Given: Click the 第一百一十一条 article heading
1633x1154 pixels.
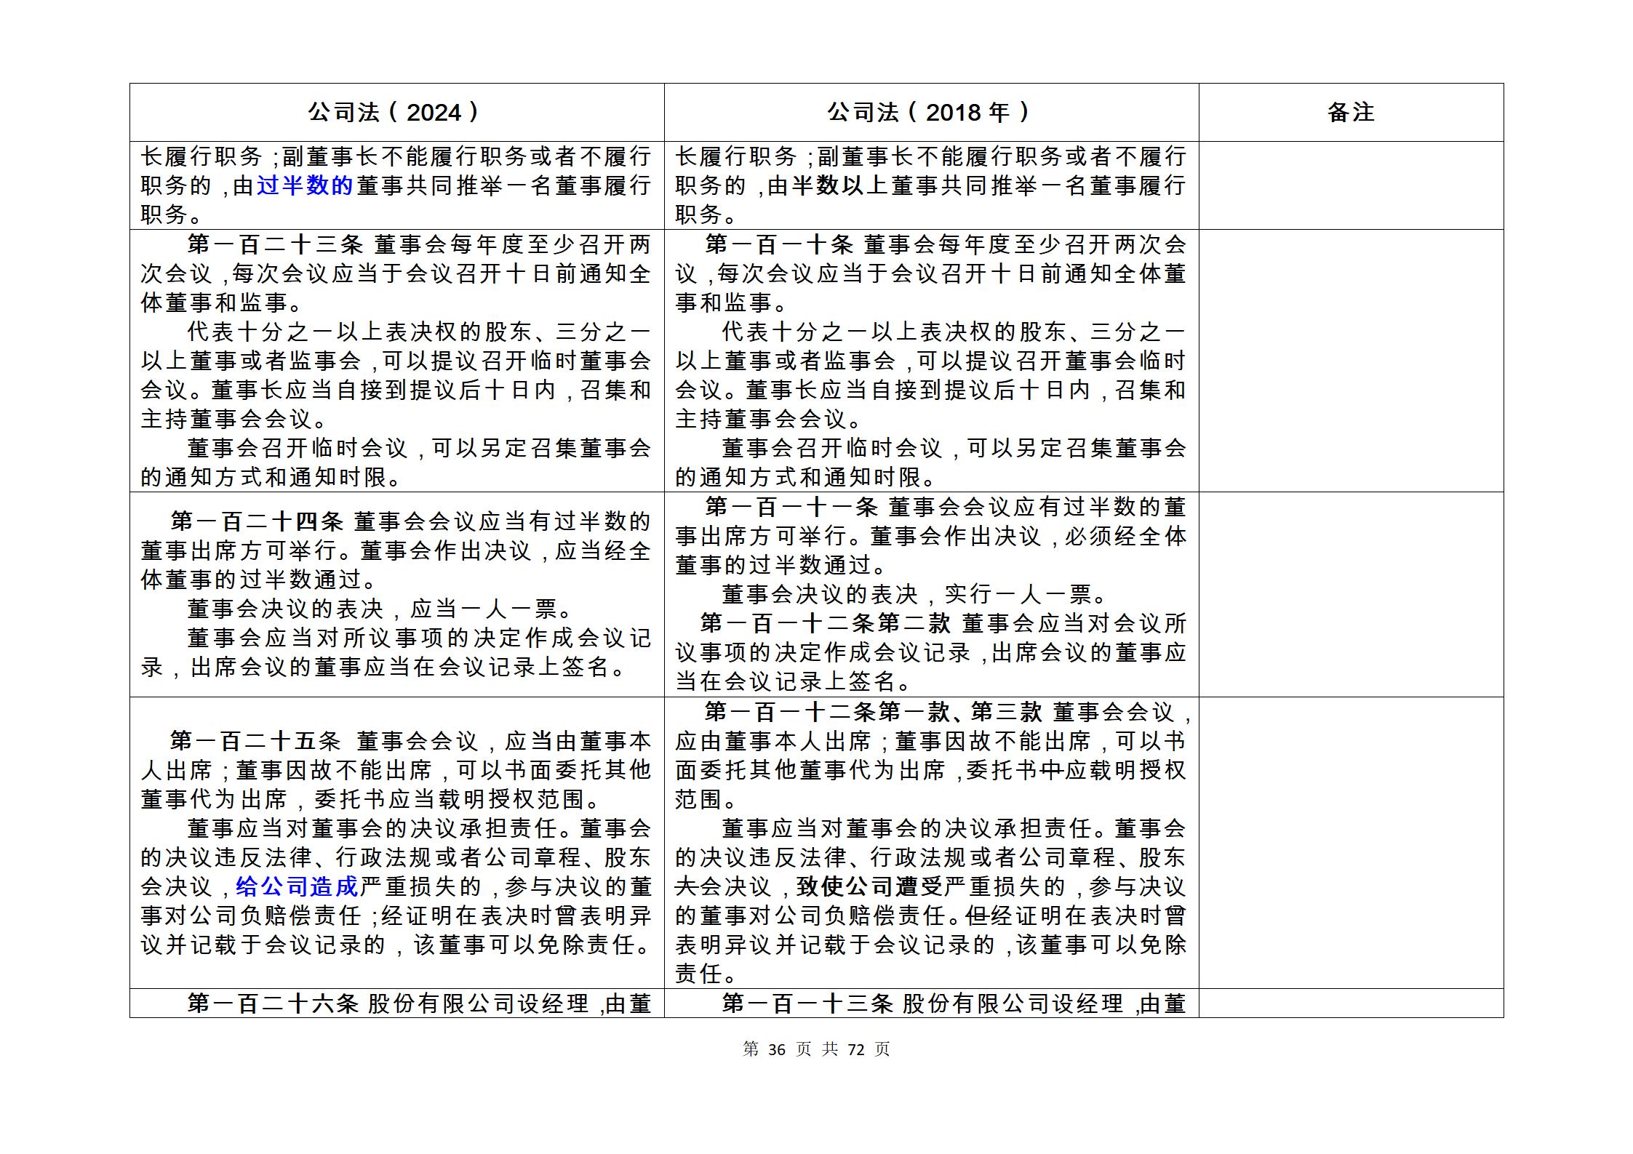Looking at the screenshot, I should tap(791, 507).
